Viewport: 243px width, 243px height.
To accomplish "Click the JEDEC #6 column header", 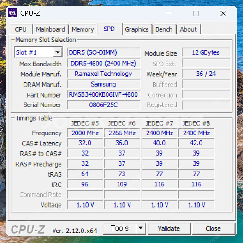I will pyautogui.click(x=122, y=123).
